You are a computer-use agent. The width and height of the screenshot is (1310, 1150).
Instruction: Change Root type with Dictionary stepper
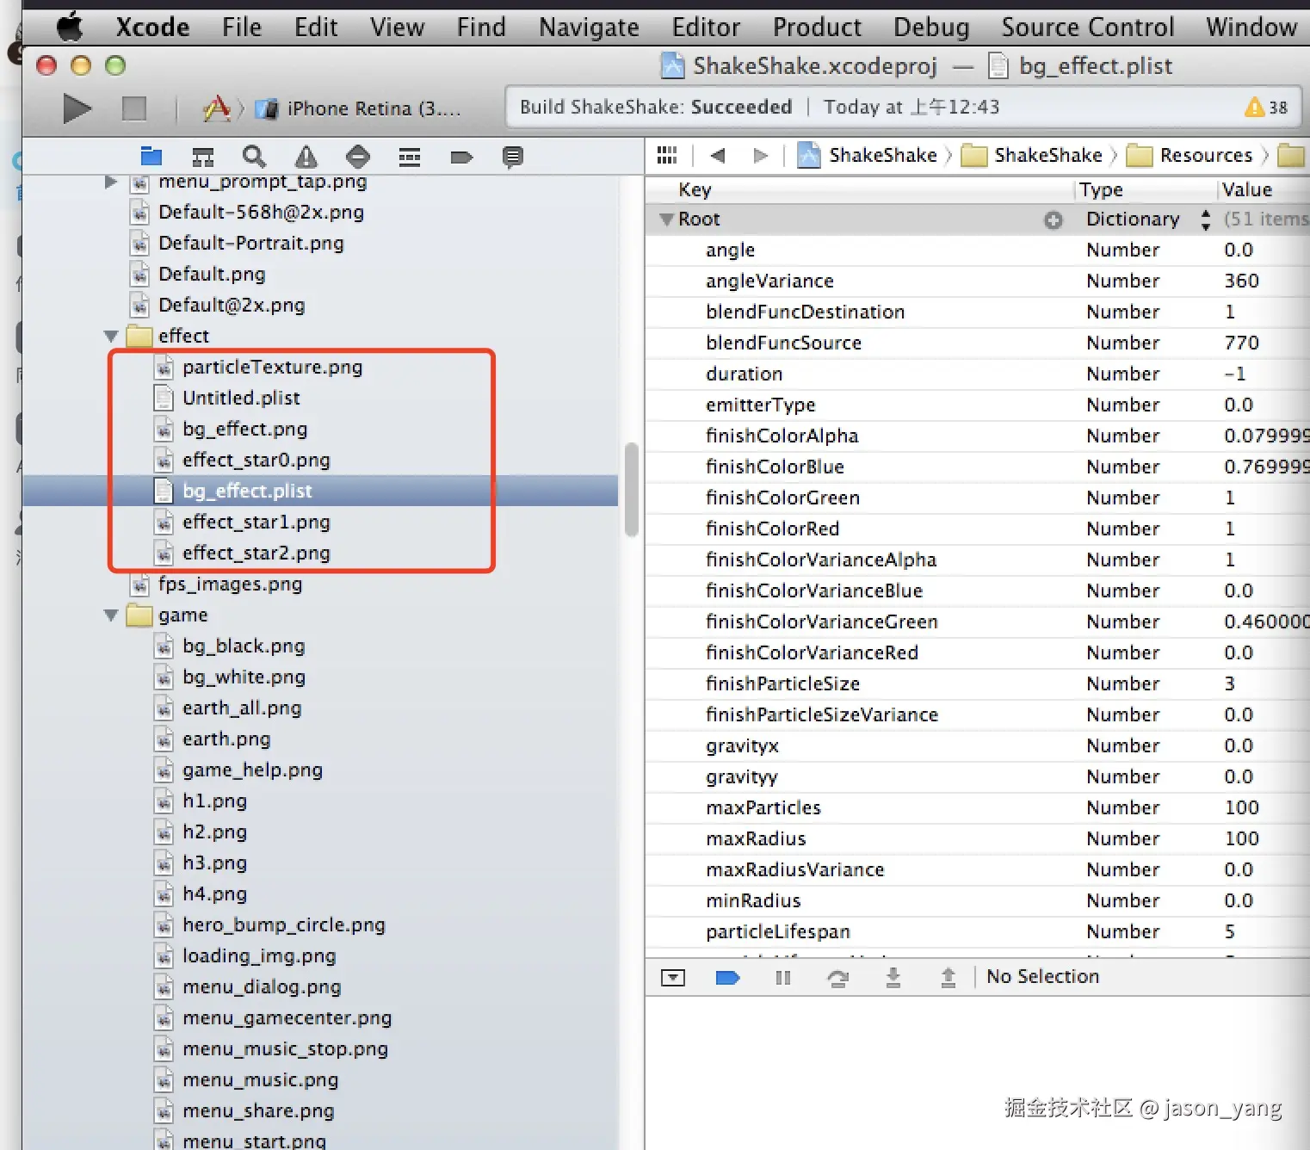point(1206,219)
